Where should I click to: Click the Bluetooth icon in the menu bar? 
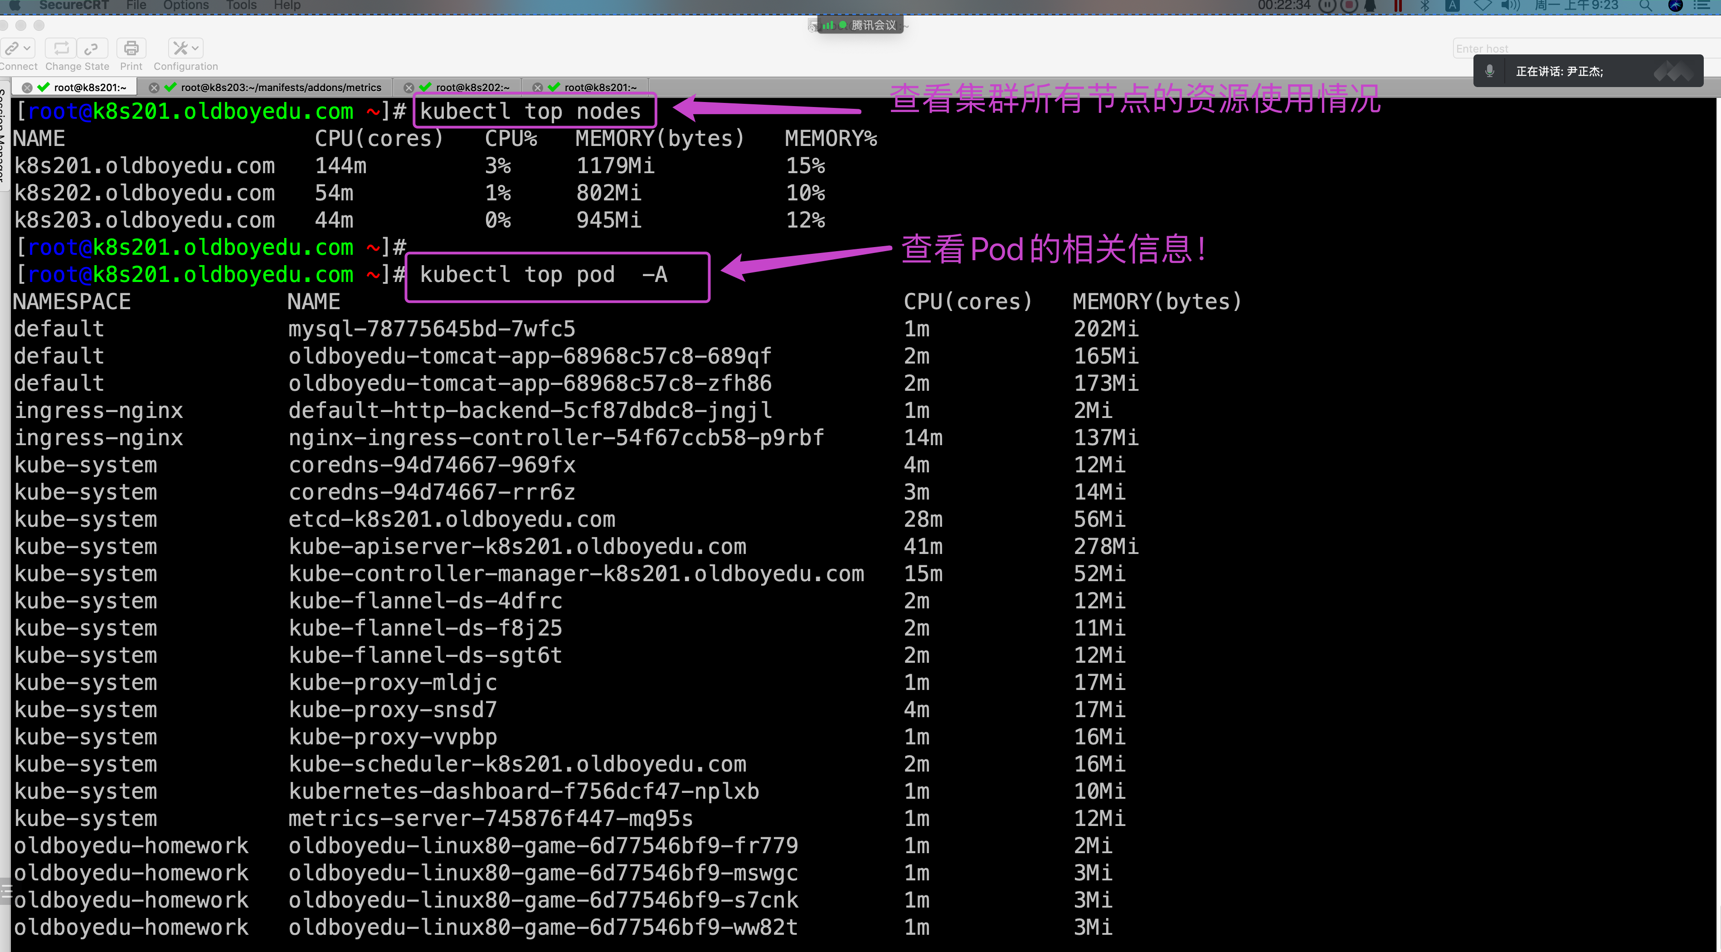pos(1424,6)
